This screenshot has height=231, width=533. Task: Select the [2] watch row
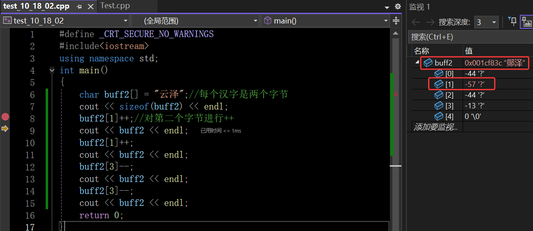[472, 95]
